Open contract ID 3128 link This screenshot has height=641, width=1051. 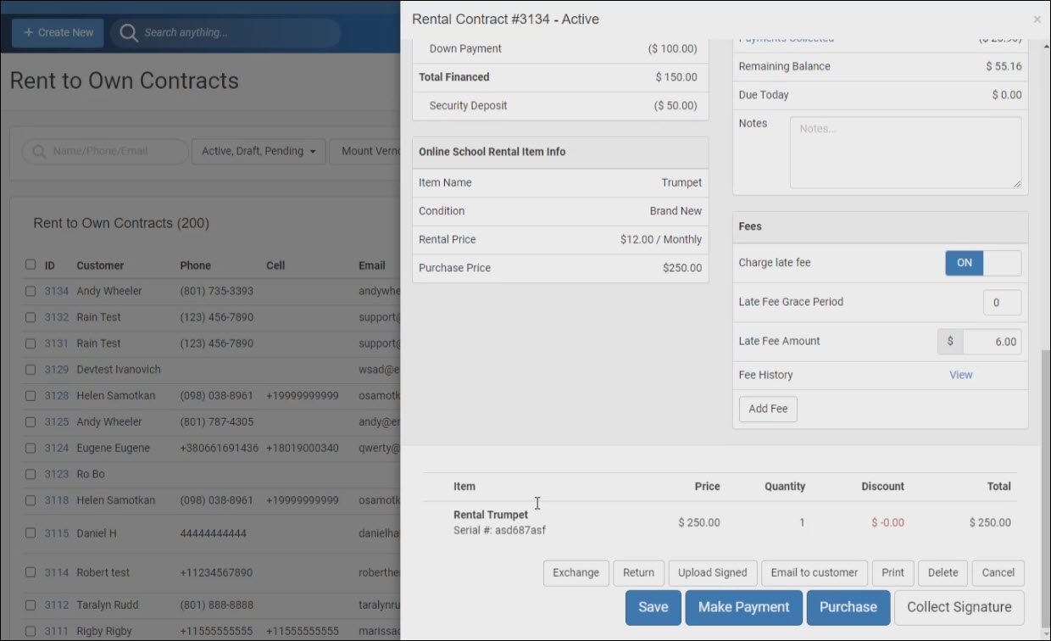coord(57,396)
